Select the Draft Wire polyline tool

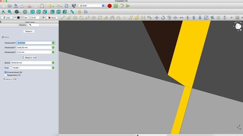click(x=69, y=18)
